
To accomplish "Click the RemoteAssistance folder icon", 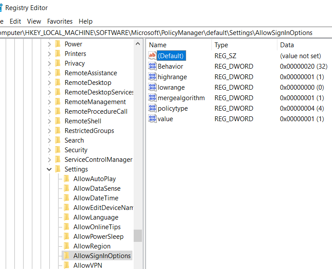I will click(x=58, y=73).
